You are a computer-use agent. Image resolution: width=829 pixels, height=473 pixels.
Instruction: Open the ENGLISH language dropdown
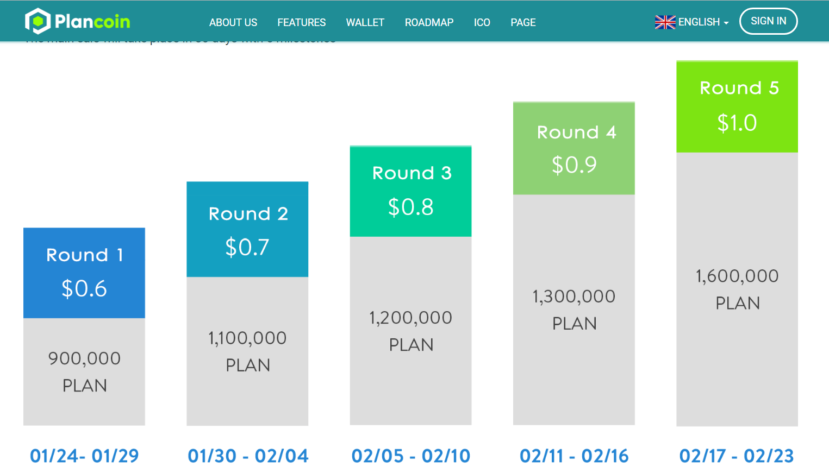point(691,22)
